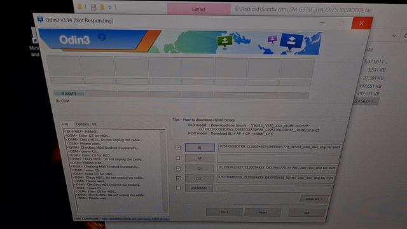Click the 0:[COM7] device port box
Viewport: 407px width, 229px height.
69,94
